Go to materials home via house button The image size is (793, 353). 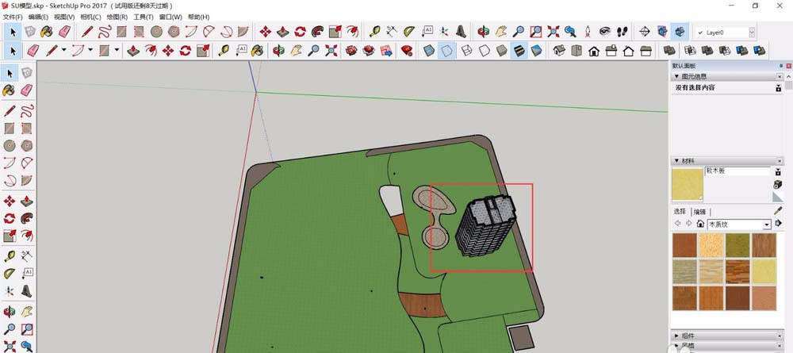point(700,224)
